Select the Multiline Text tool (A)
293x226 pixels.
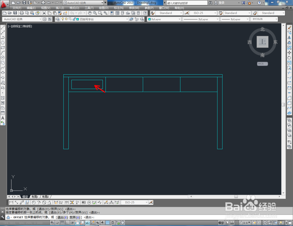click(3, 118)
